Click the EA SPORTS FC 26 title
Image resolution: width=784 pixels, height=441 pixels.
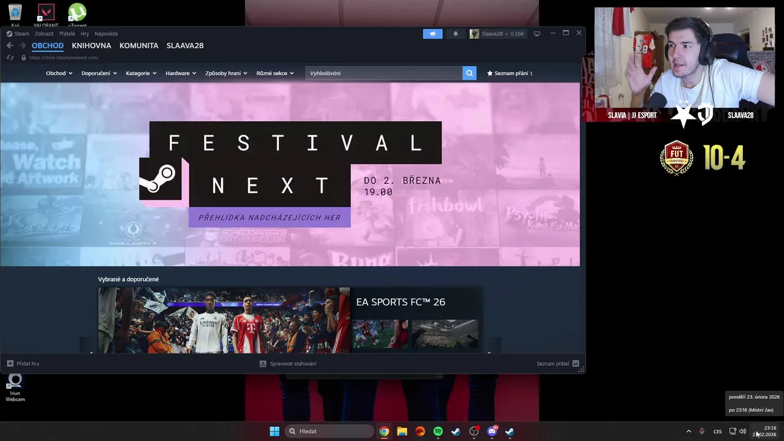click(401, 302)
